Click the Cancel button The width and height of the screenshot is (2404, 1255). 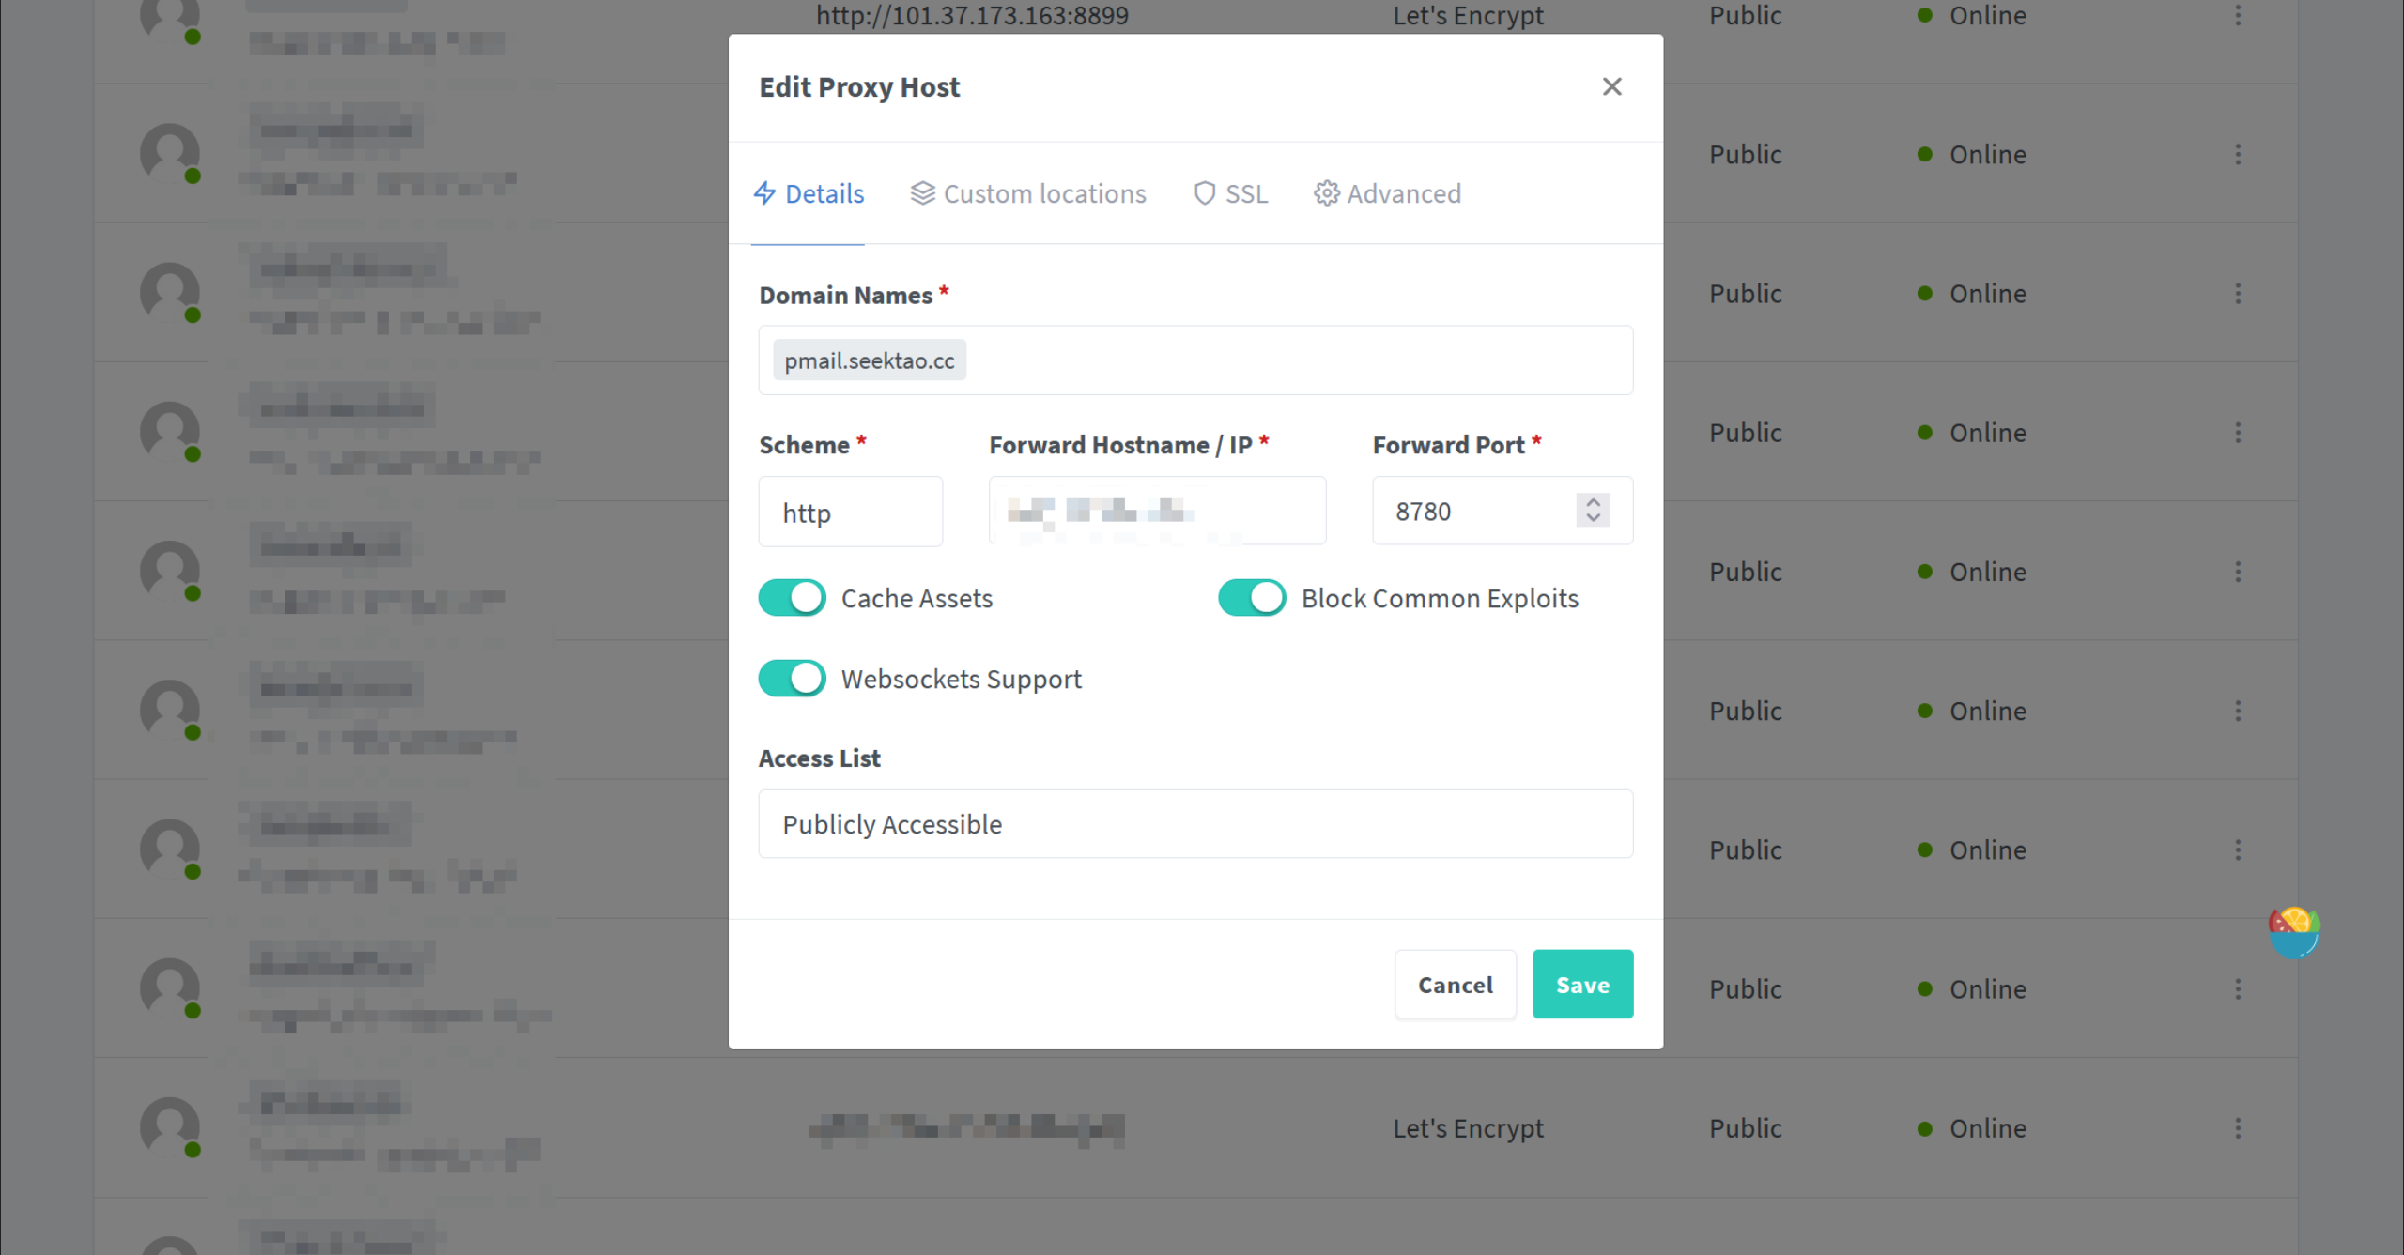coord(1455,984)
